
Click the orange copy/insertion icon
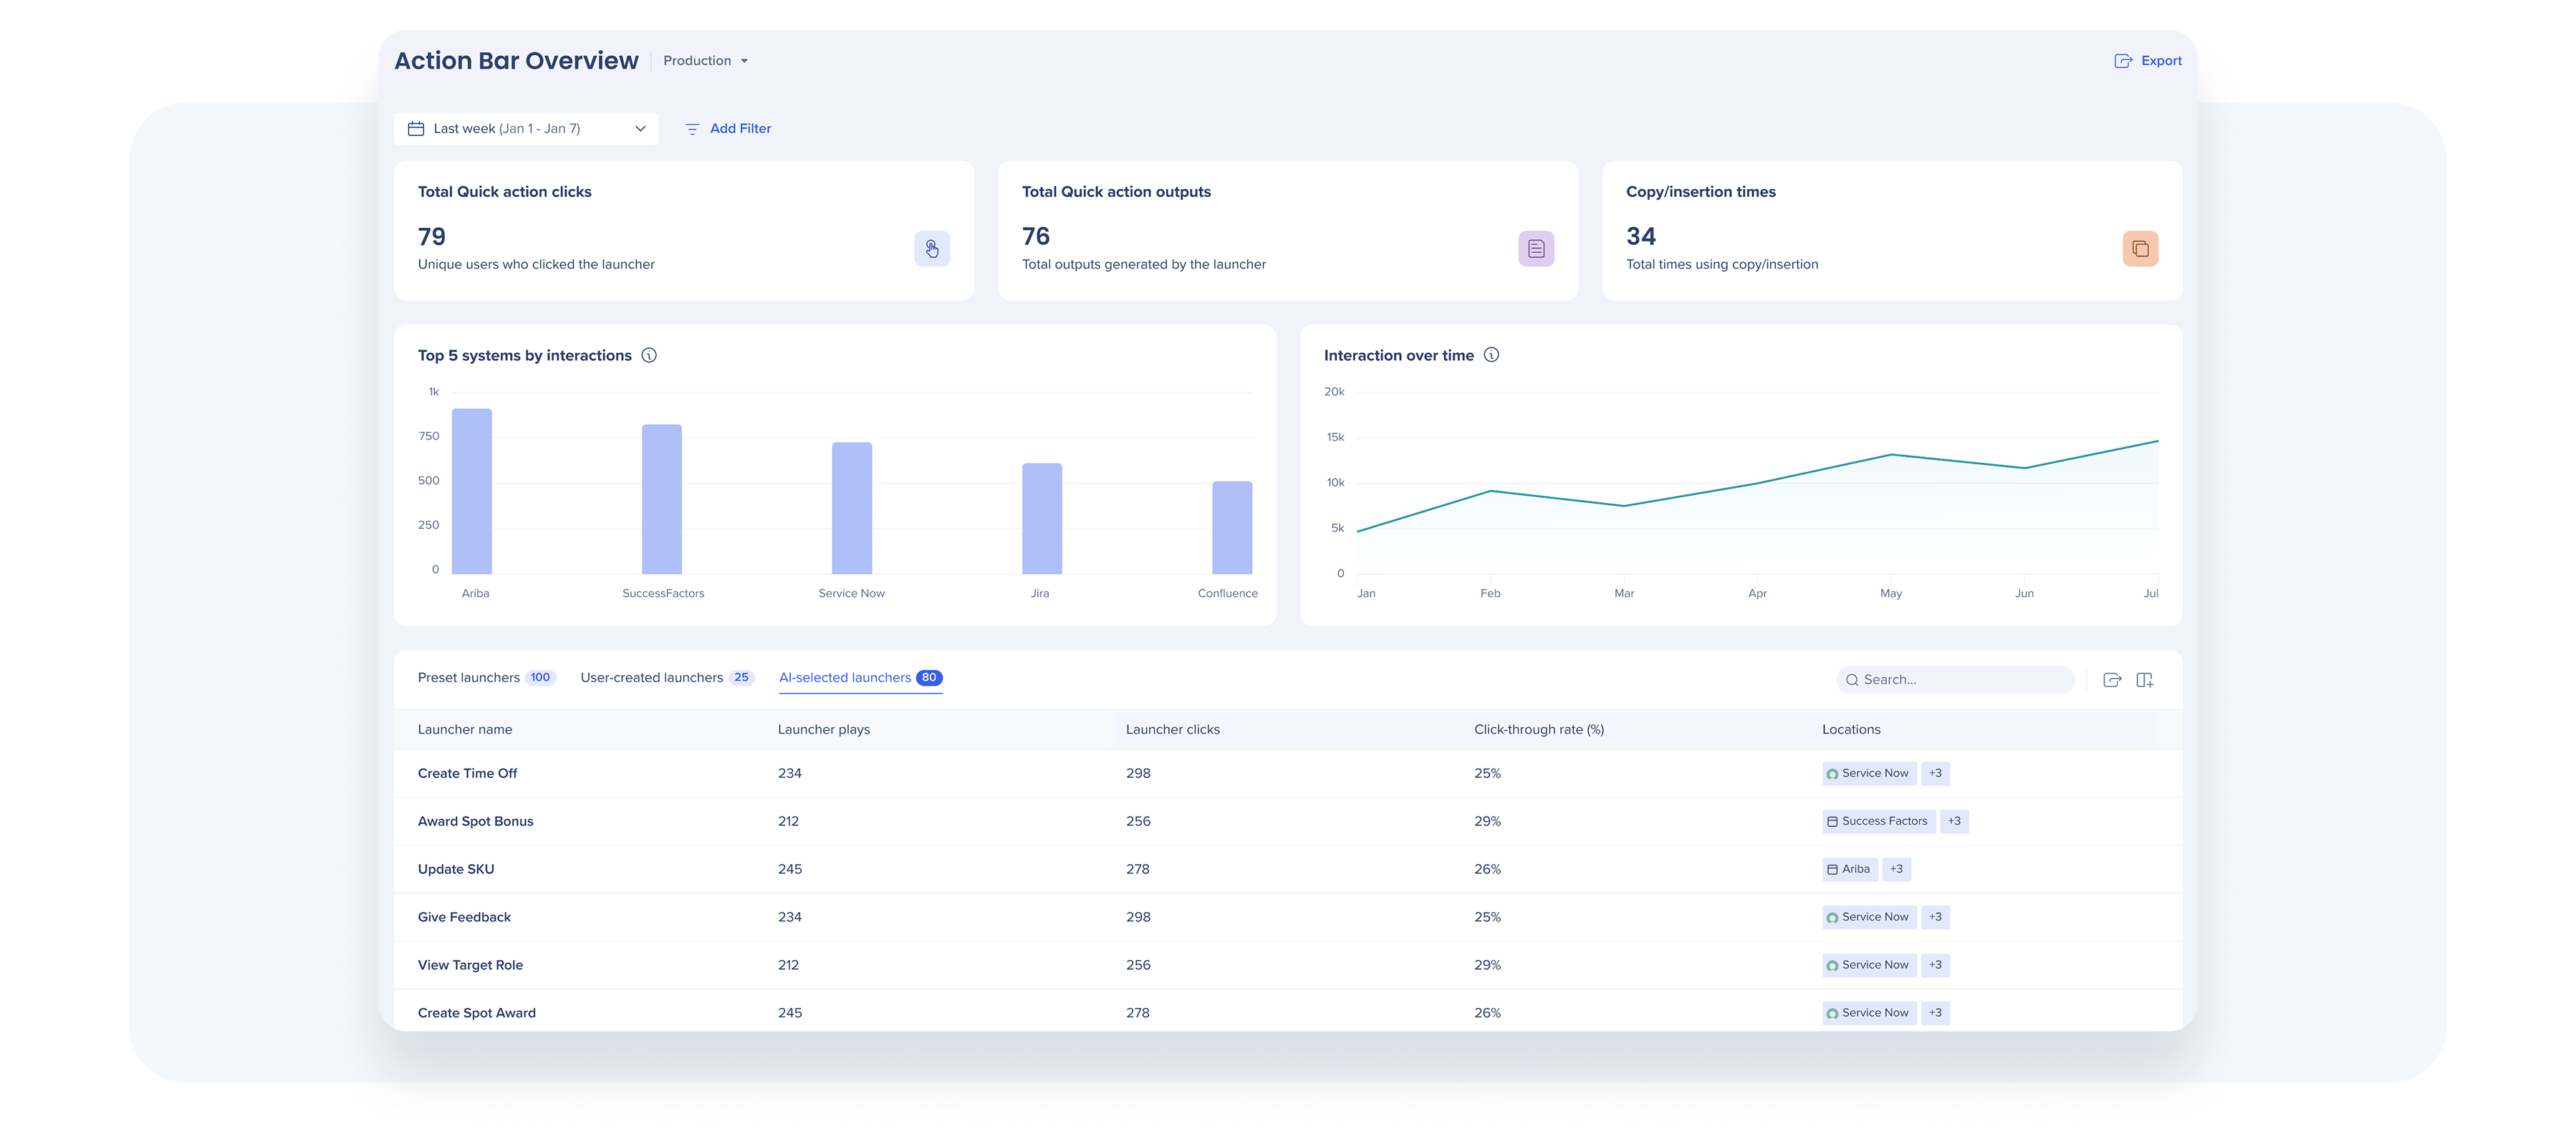(2140, 249)
